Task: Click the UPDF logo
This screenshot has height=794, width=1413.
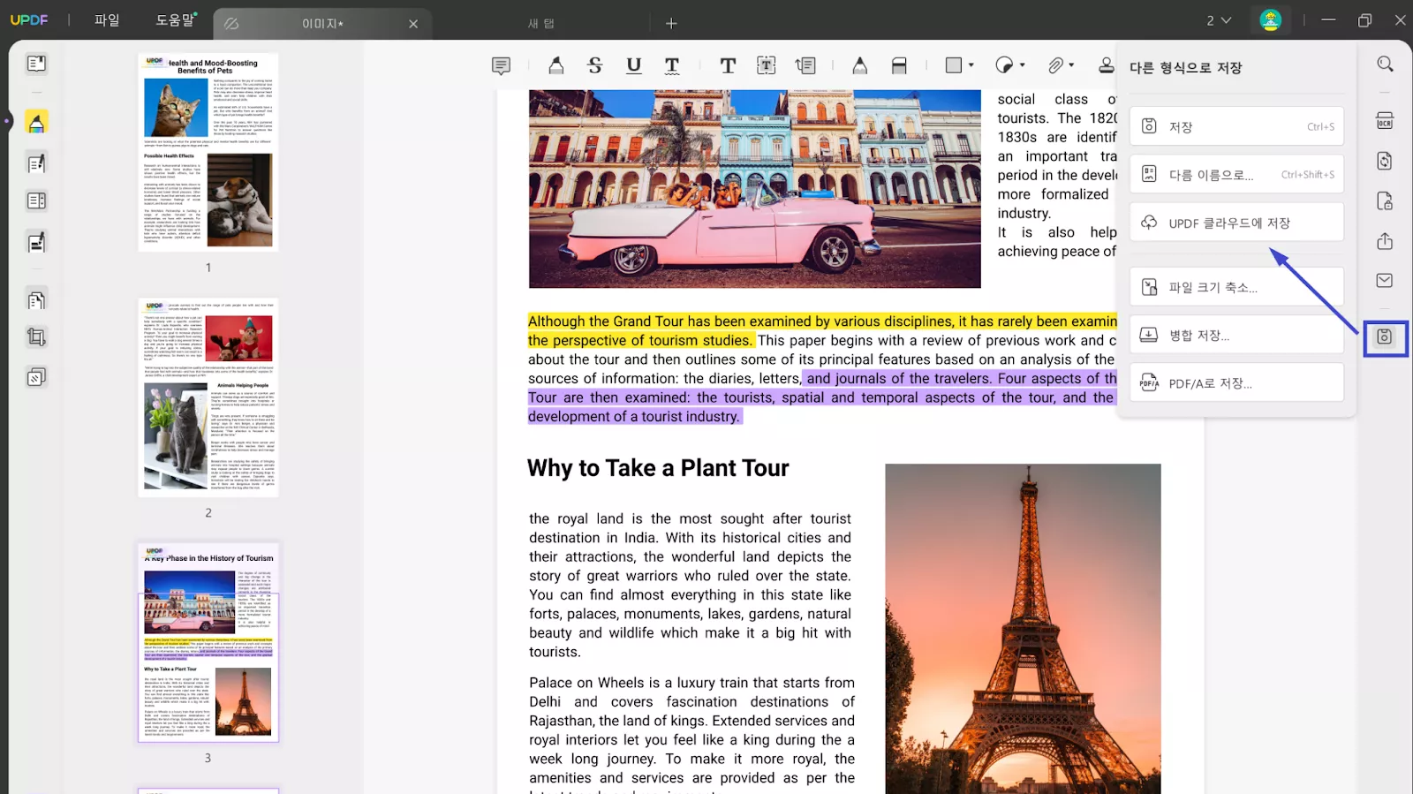Action: (29, 19)
